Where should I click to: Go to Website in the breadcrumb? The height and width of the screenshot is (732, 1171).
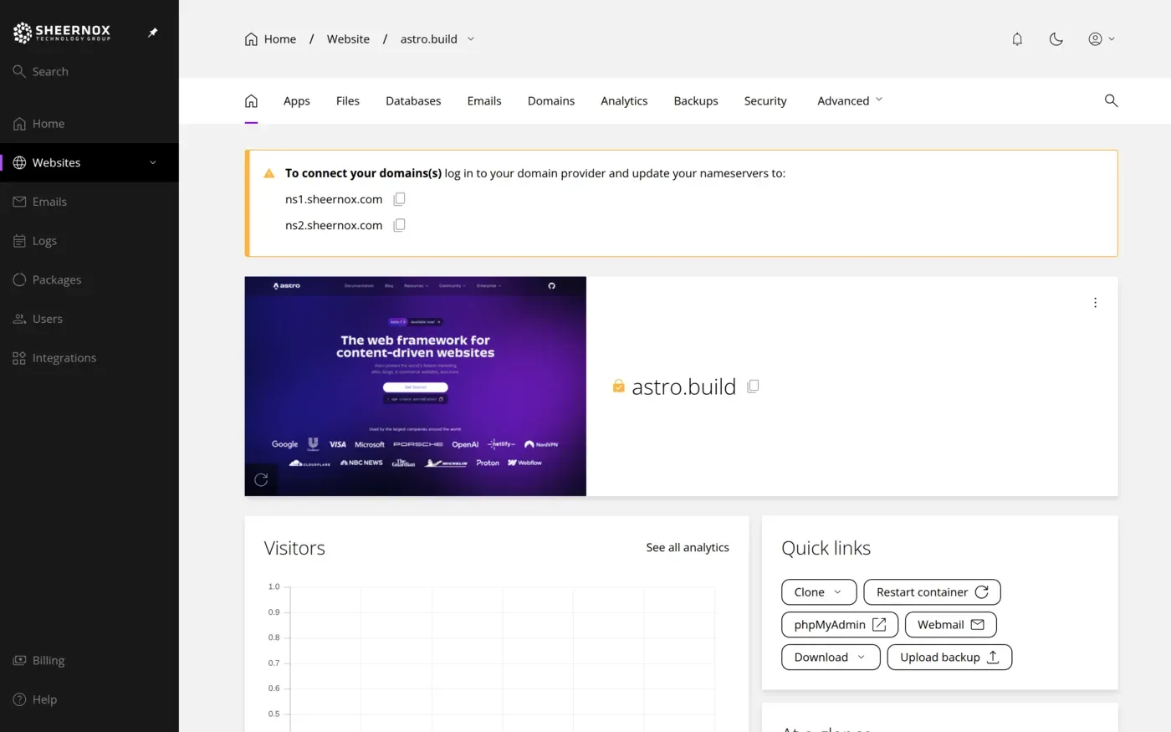click(348, 39)
